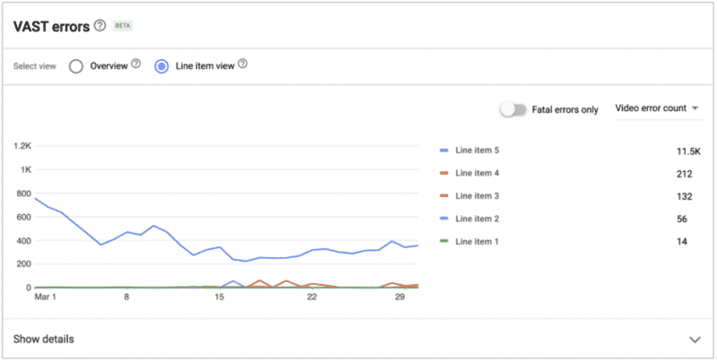Click the Line item 5 legend color marker
The image size is (717, 362).
445,151
